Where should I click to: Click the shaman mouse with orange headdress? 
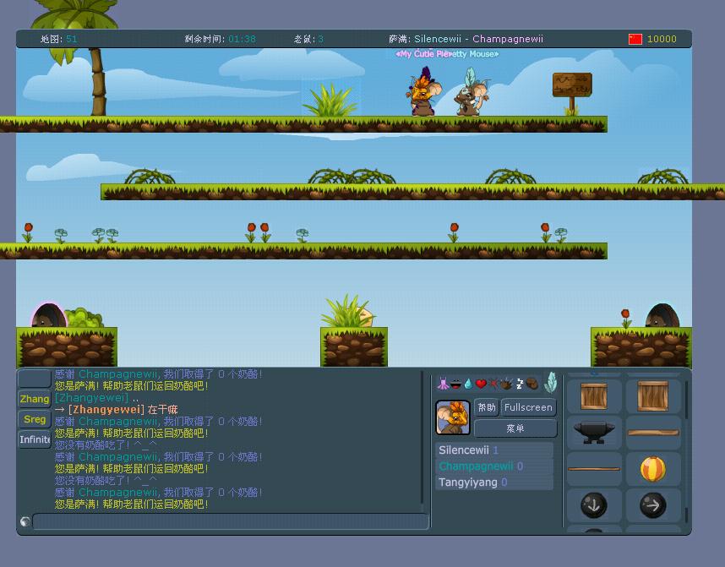[x=423, y=91]
